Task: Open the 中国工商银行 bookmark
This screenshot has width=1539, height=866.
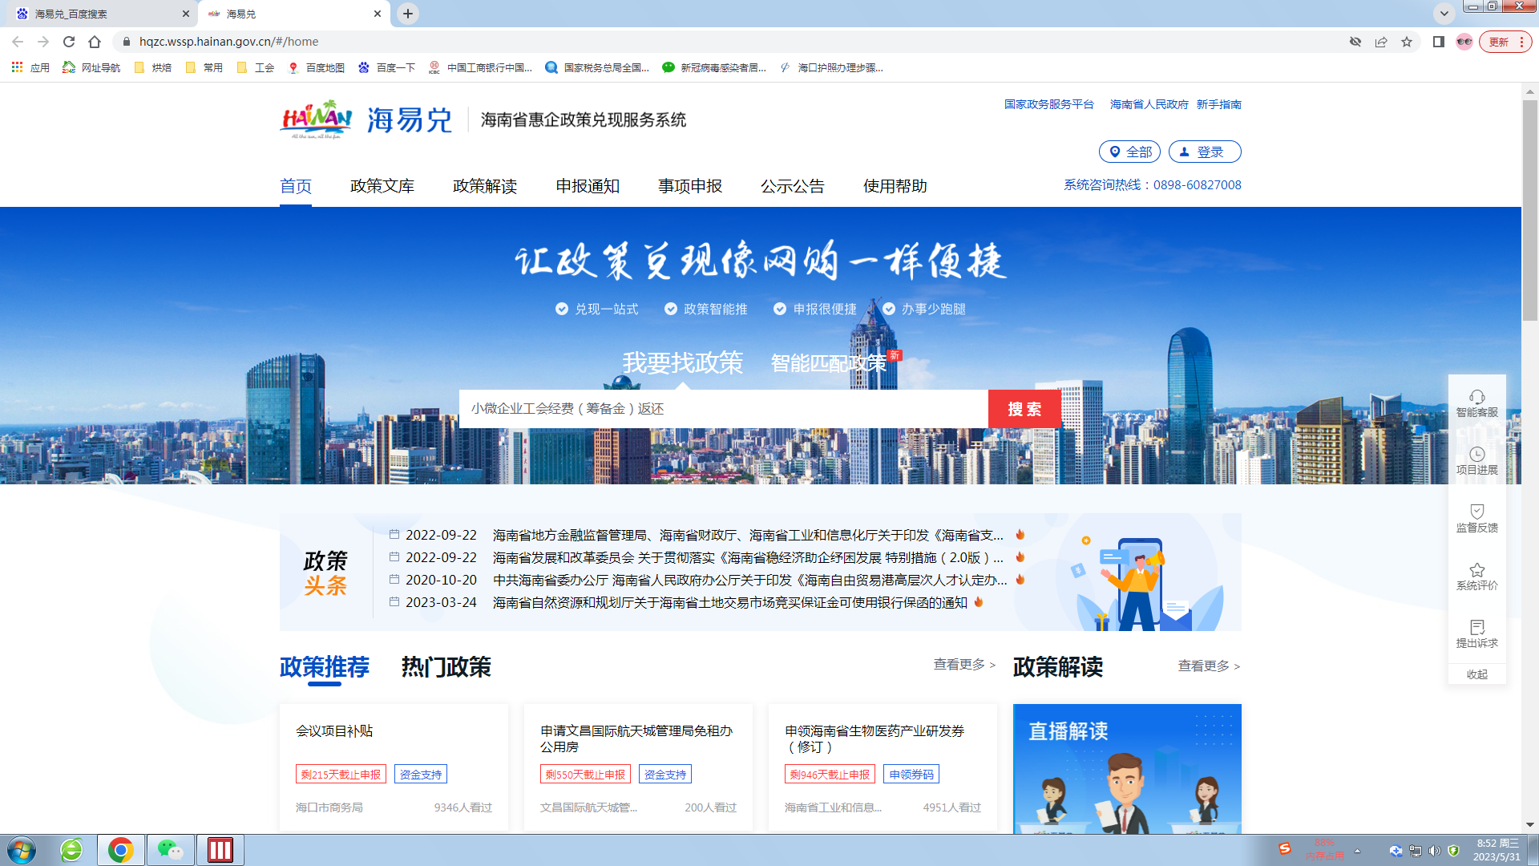Action: (x=480, y=68)
